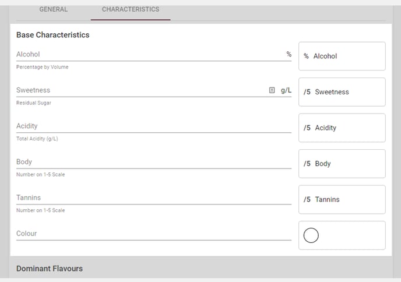Viewport: 401px width, 282px height.
Task: Select the /5 Acidity preview card
Action: tap(342, 128)
